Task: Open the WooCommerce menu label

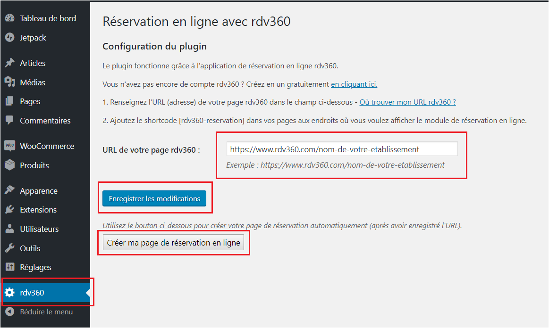Action: tap(47, 146)
